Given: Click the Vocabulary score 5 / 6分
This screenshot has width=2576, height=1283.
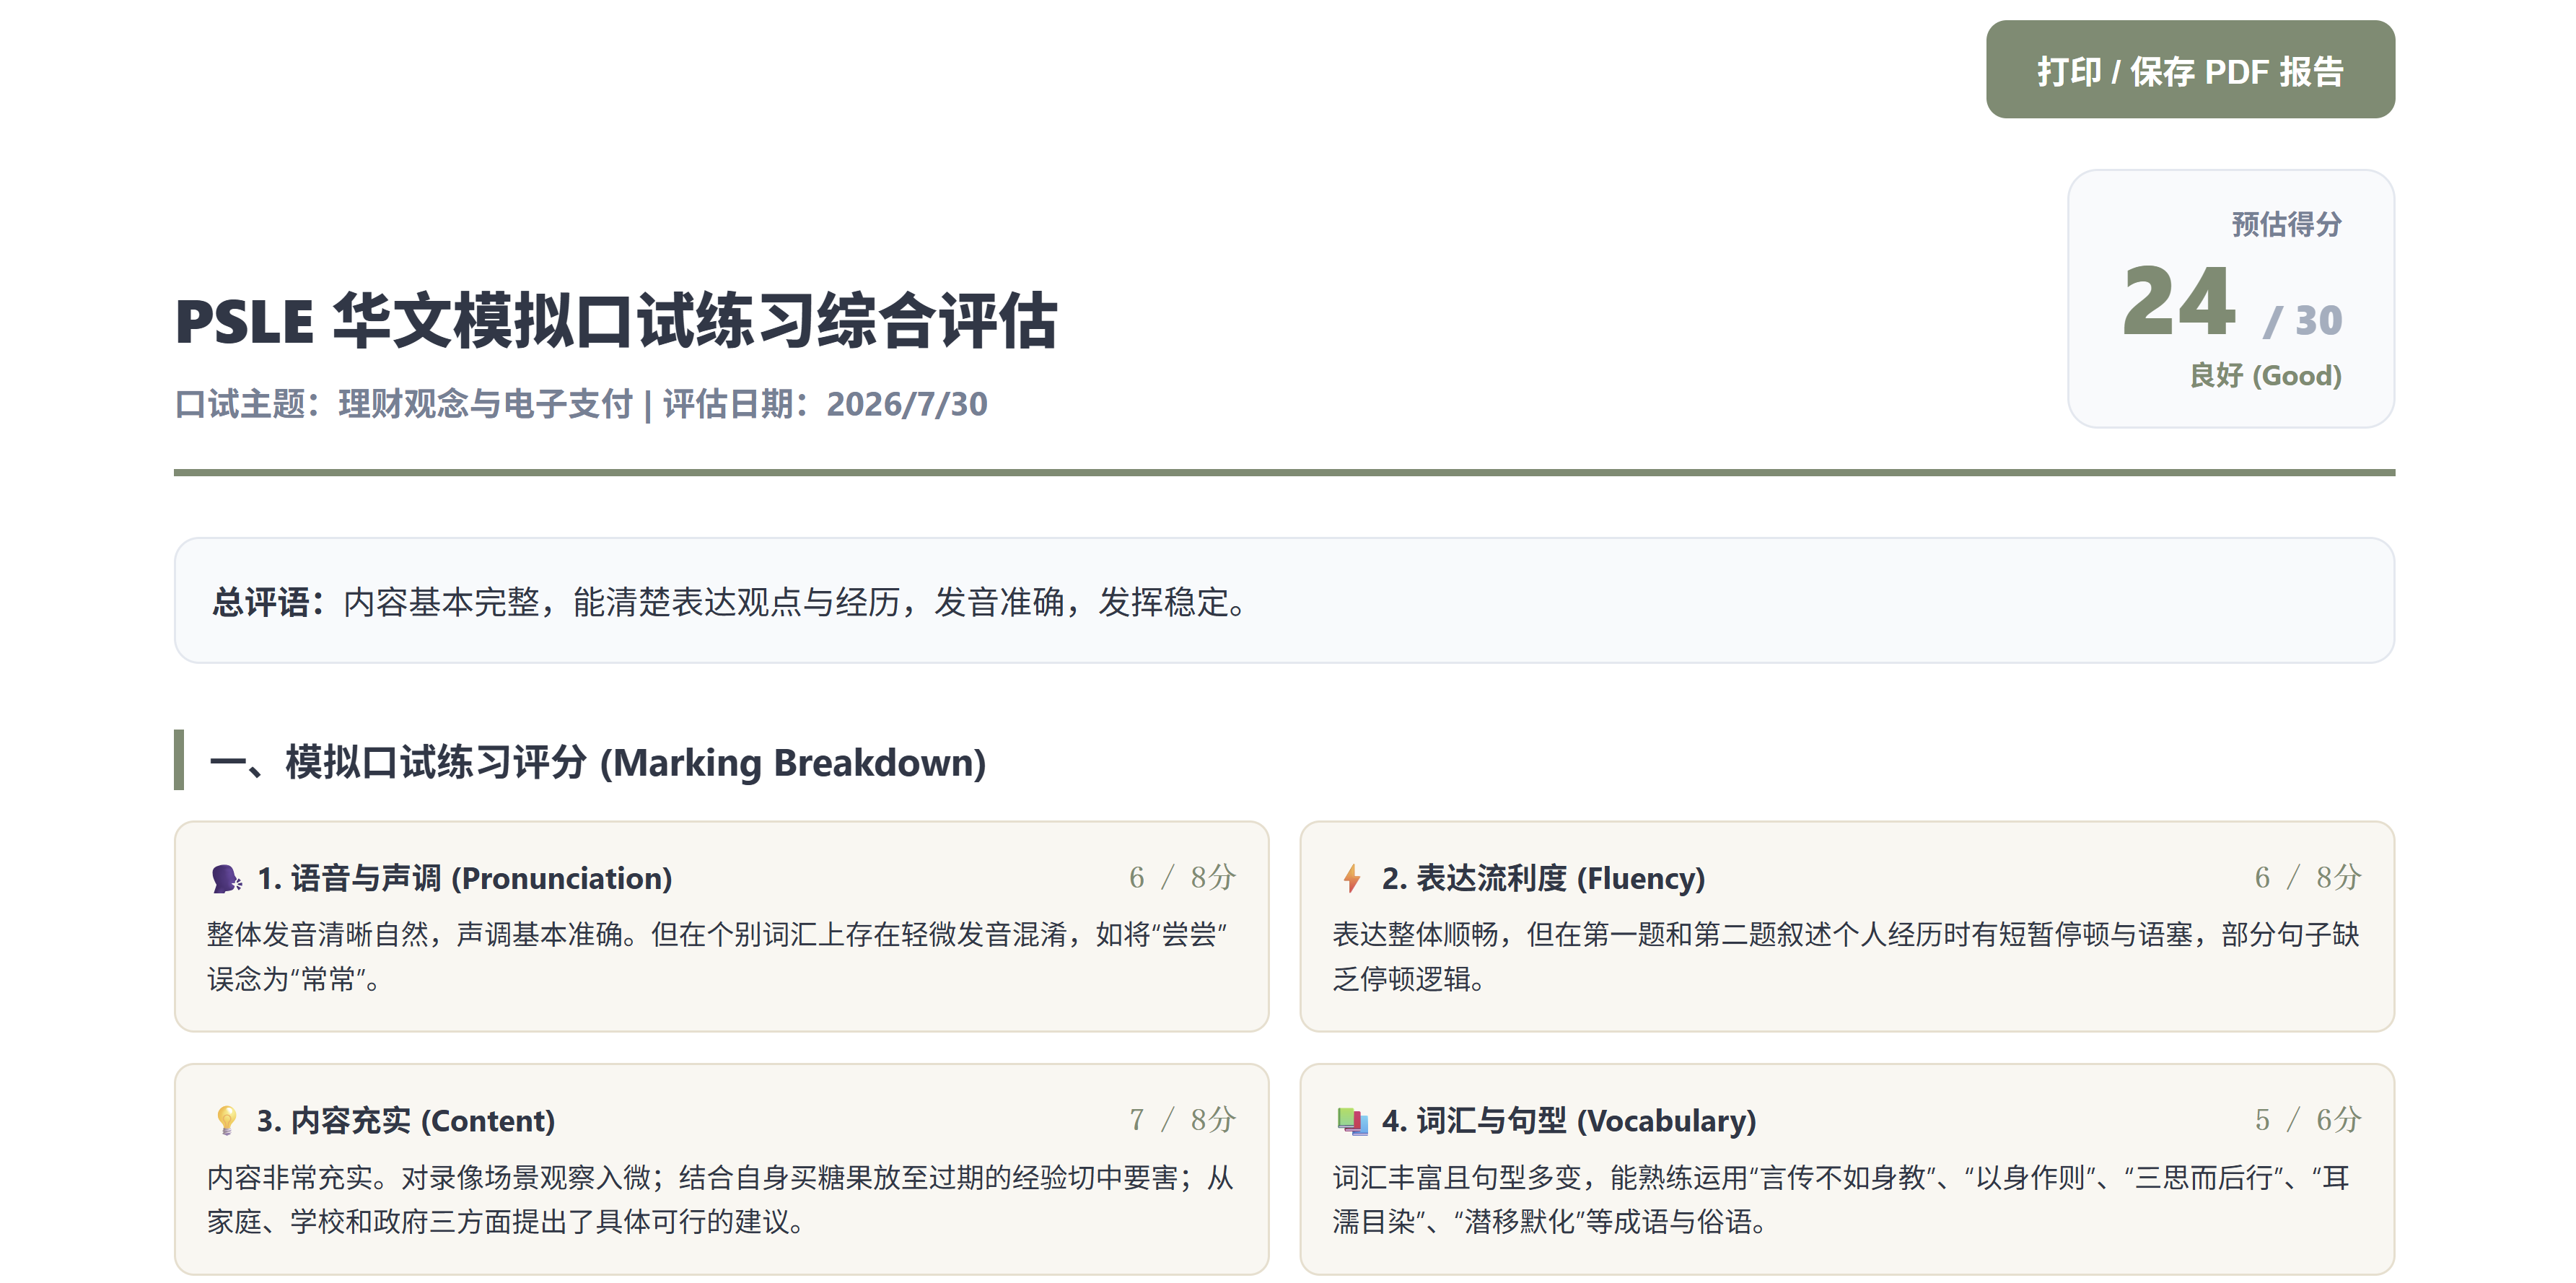Looking at the screenshot, I should click(x=2308, y=1120).
